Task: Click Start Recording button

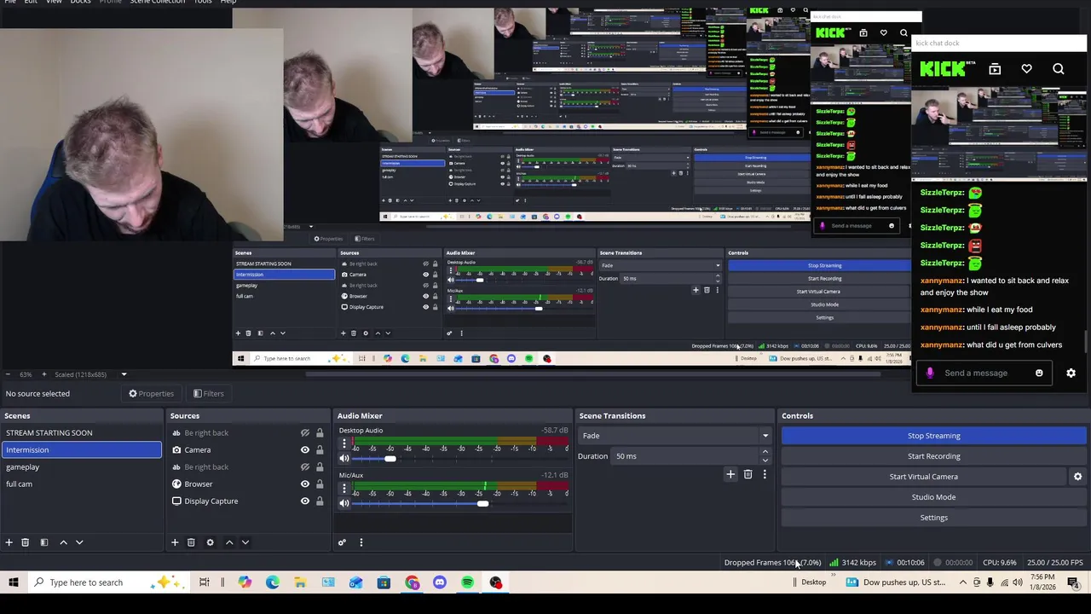Action: pos(933,456)
